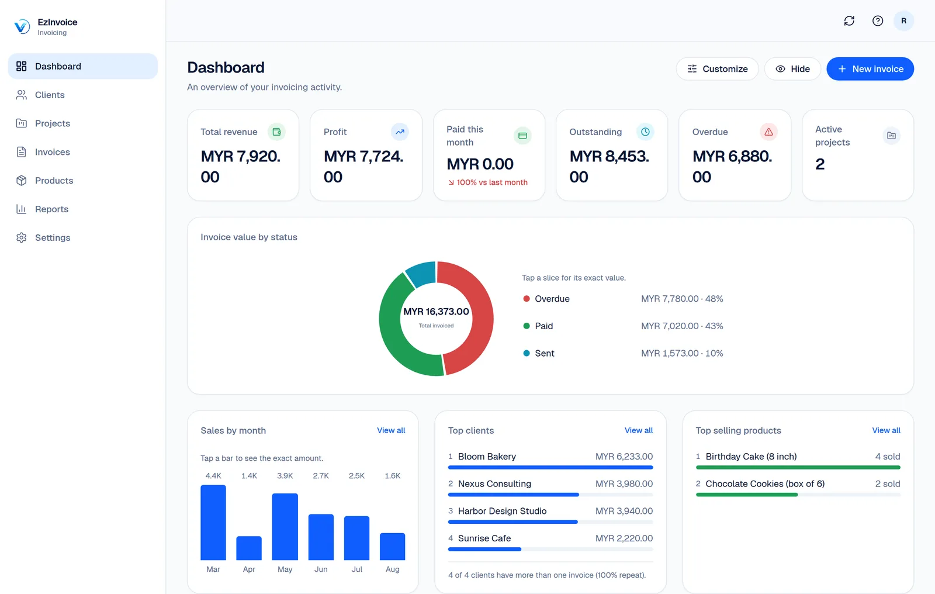Open Reports from the sidebar
Viewport: 935px width, 594px height.
coord(83,209)
